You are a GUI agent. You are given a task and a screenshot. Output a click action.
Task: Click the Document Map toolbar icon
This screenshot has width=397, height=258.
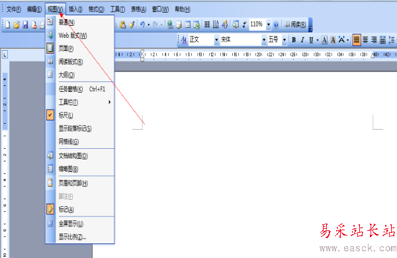[x=236, y=24]
